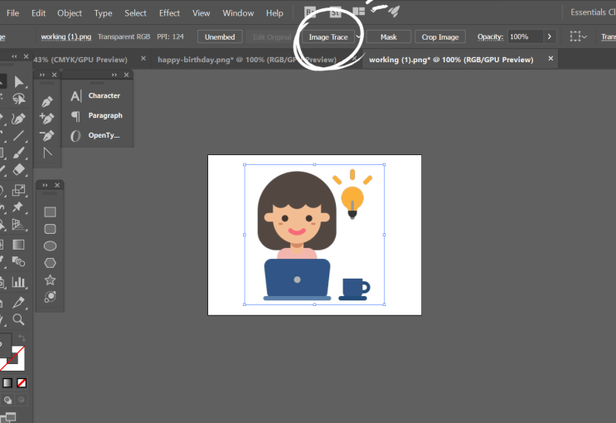Click the GPU Performance rocket icon
616x423 pixels.
394,12
